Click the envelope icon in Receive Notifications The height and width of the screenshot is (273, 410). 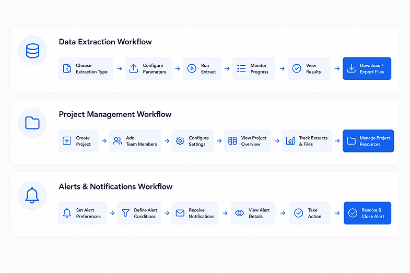click(x=180, y=213)
